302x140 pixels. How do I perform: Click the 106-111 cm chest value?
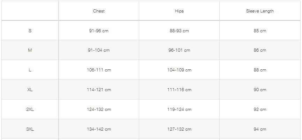(99, 70)
